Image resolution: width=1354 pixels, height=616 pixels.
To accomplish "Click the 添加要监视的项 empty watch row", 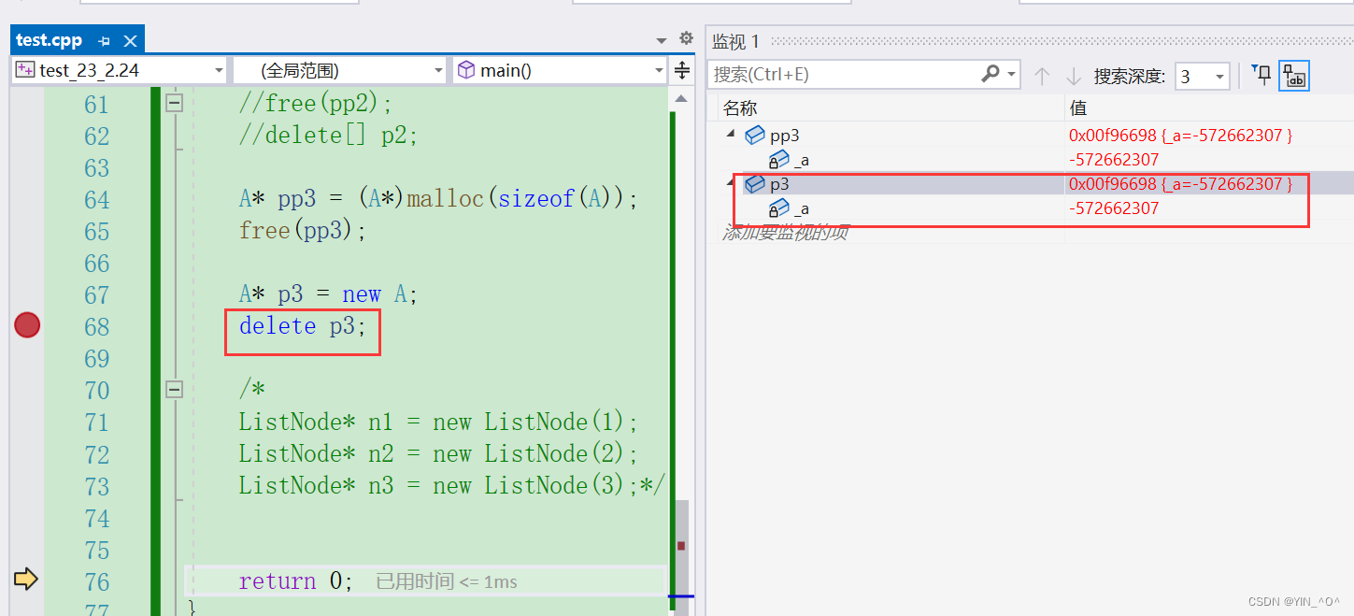I will [x=786, y=232].
